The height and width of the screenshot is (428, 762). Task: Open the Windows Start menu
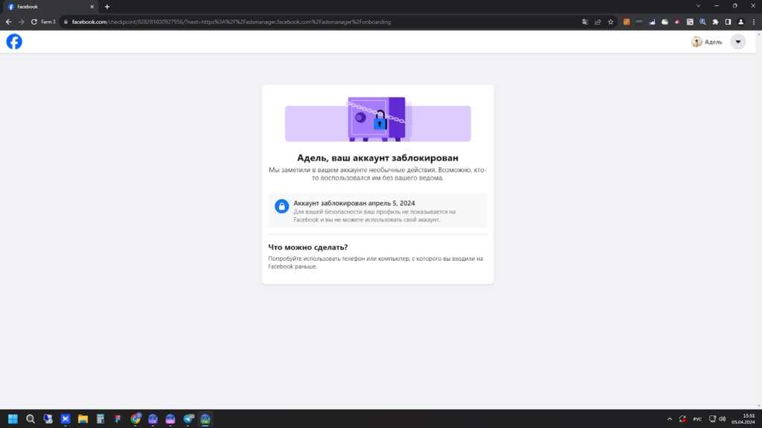click(x=13, y=419)
